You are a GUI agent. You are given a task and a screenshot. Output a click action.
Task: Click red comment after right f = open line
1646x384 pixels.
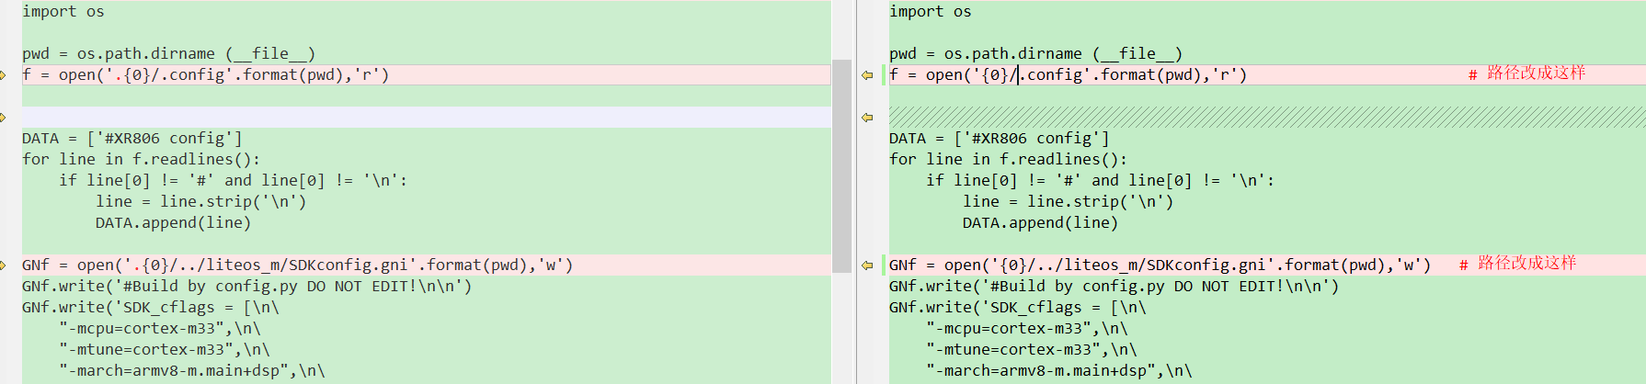(1526, 73)
